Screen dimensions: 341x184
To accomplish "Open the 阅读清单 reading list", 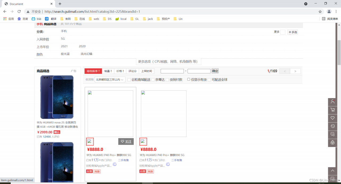I will click(330, 19).
